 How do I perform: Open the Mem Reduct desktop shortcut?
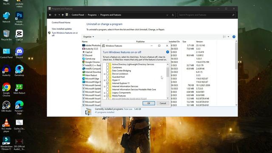pos(19,89)
